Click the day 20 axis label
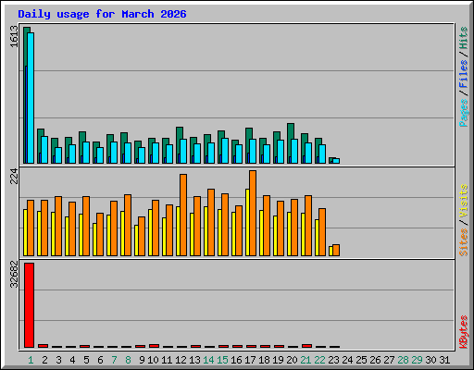Image resolution: width=474 pixels, height=370 pixels. pyautogui.click(x=292, y=360)
